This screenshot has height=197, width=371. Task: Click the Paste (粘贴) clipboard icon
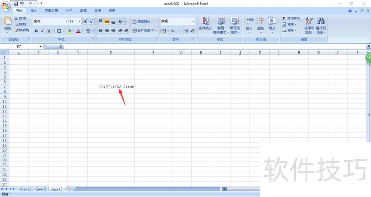pyautogui.click(x=7, y=21)
